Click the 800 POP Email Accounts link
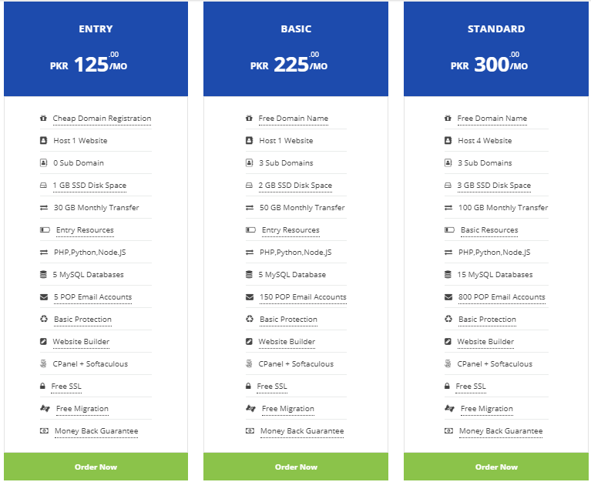Image resolution: width=591 pixels, height=482 pixels. (502, 297)
